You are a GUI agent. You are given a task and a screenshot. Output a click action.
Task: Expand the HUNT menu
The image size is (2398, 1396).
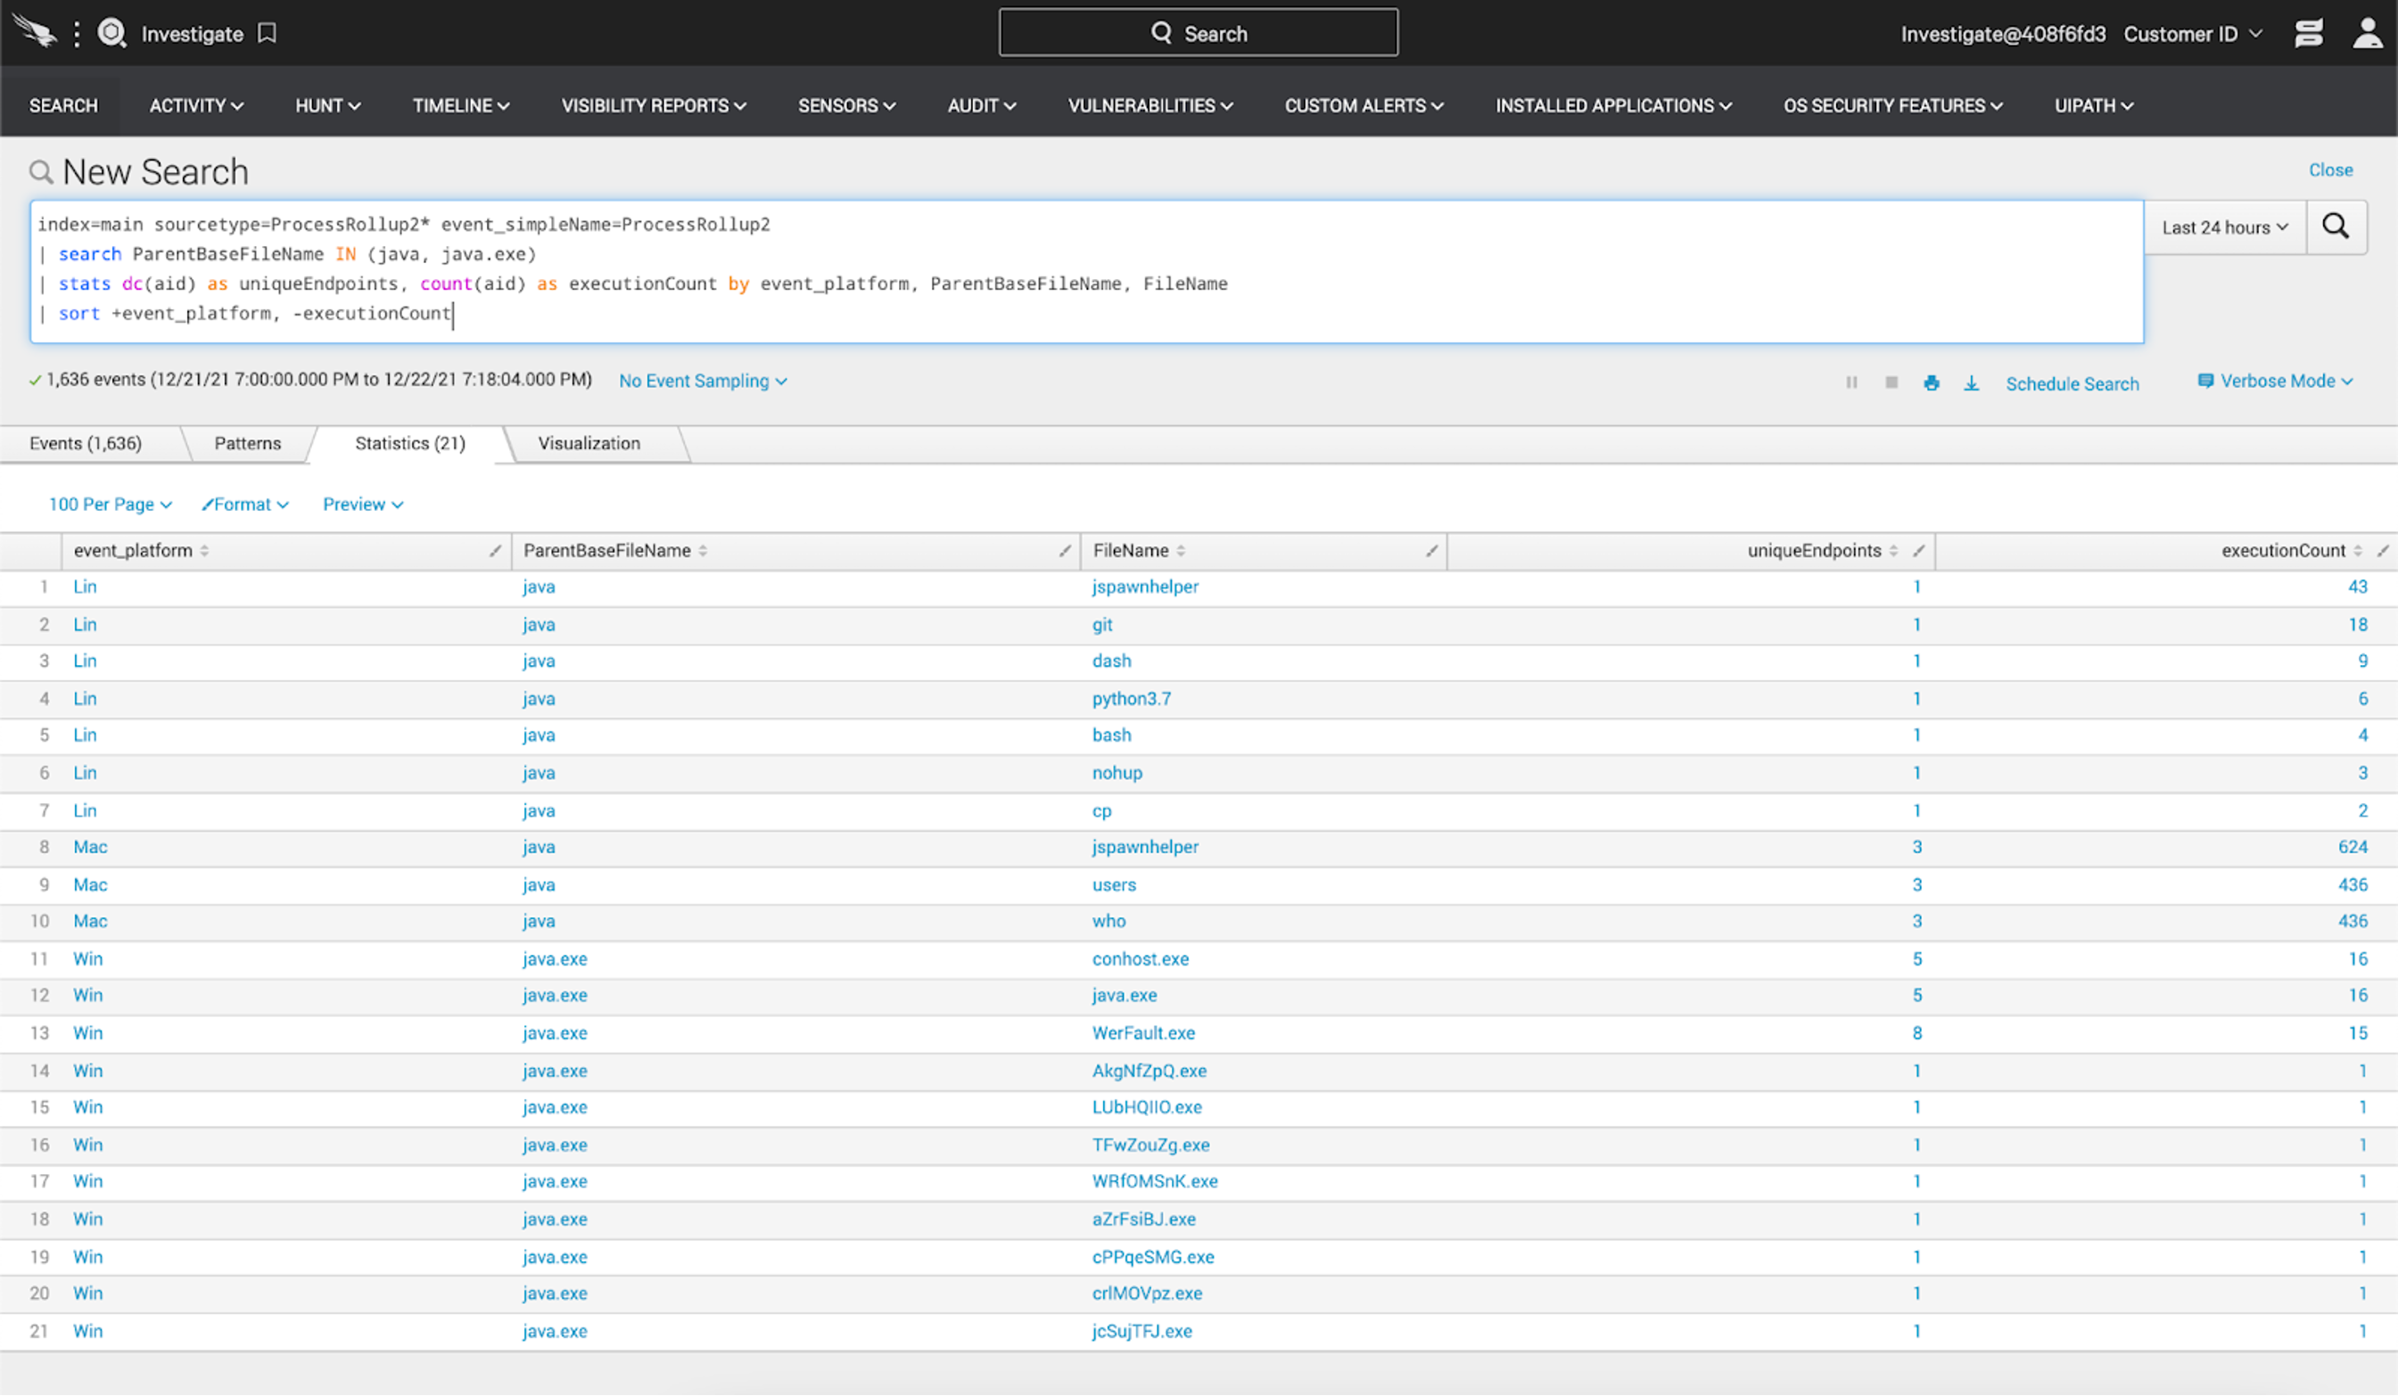pos(327,105)
